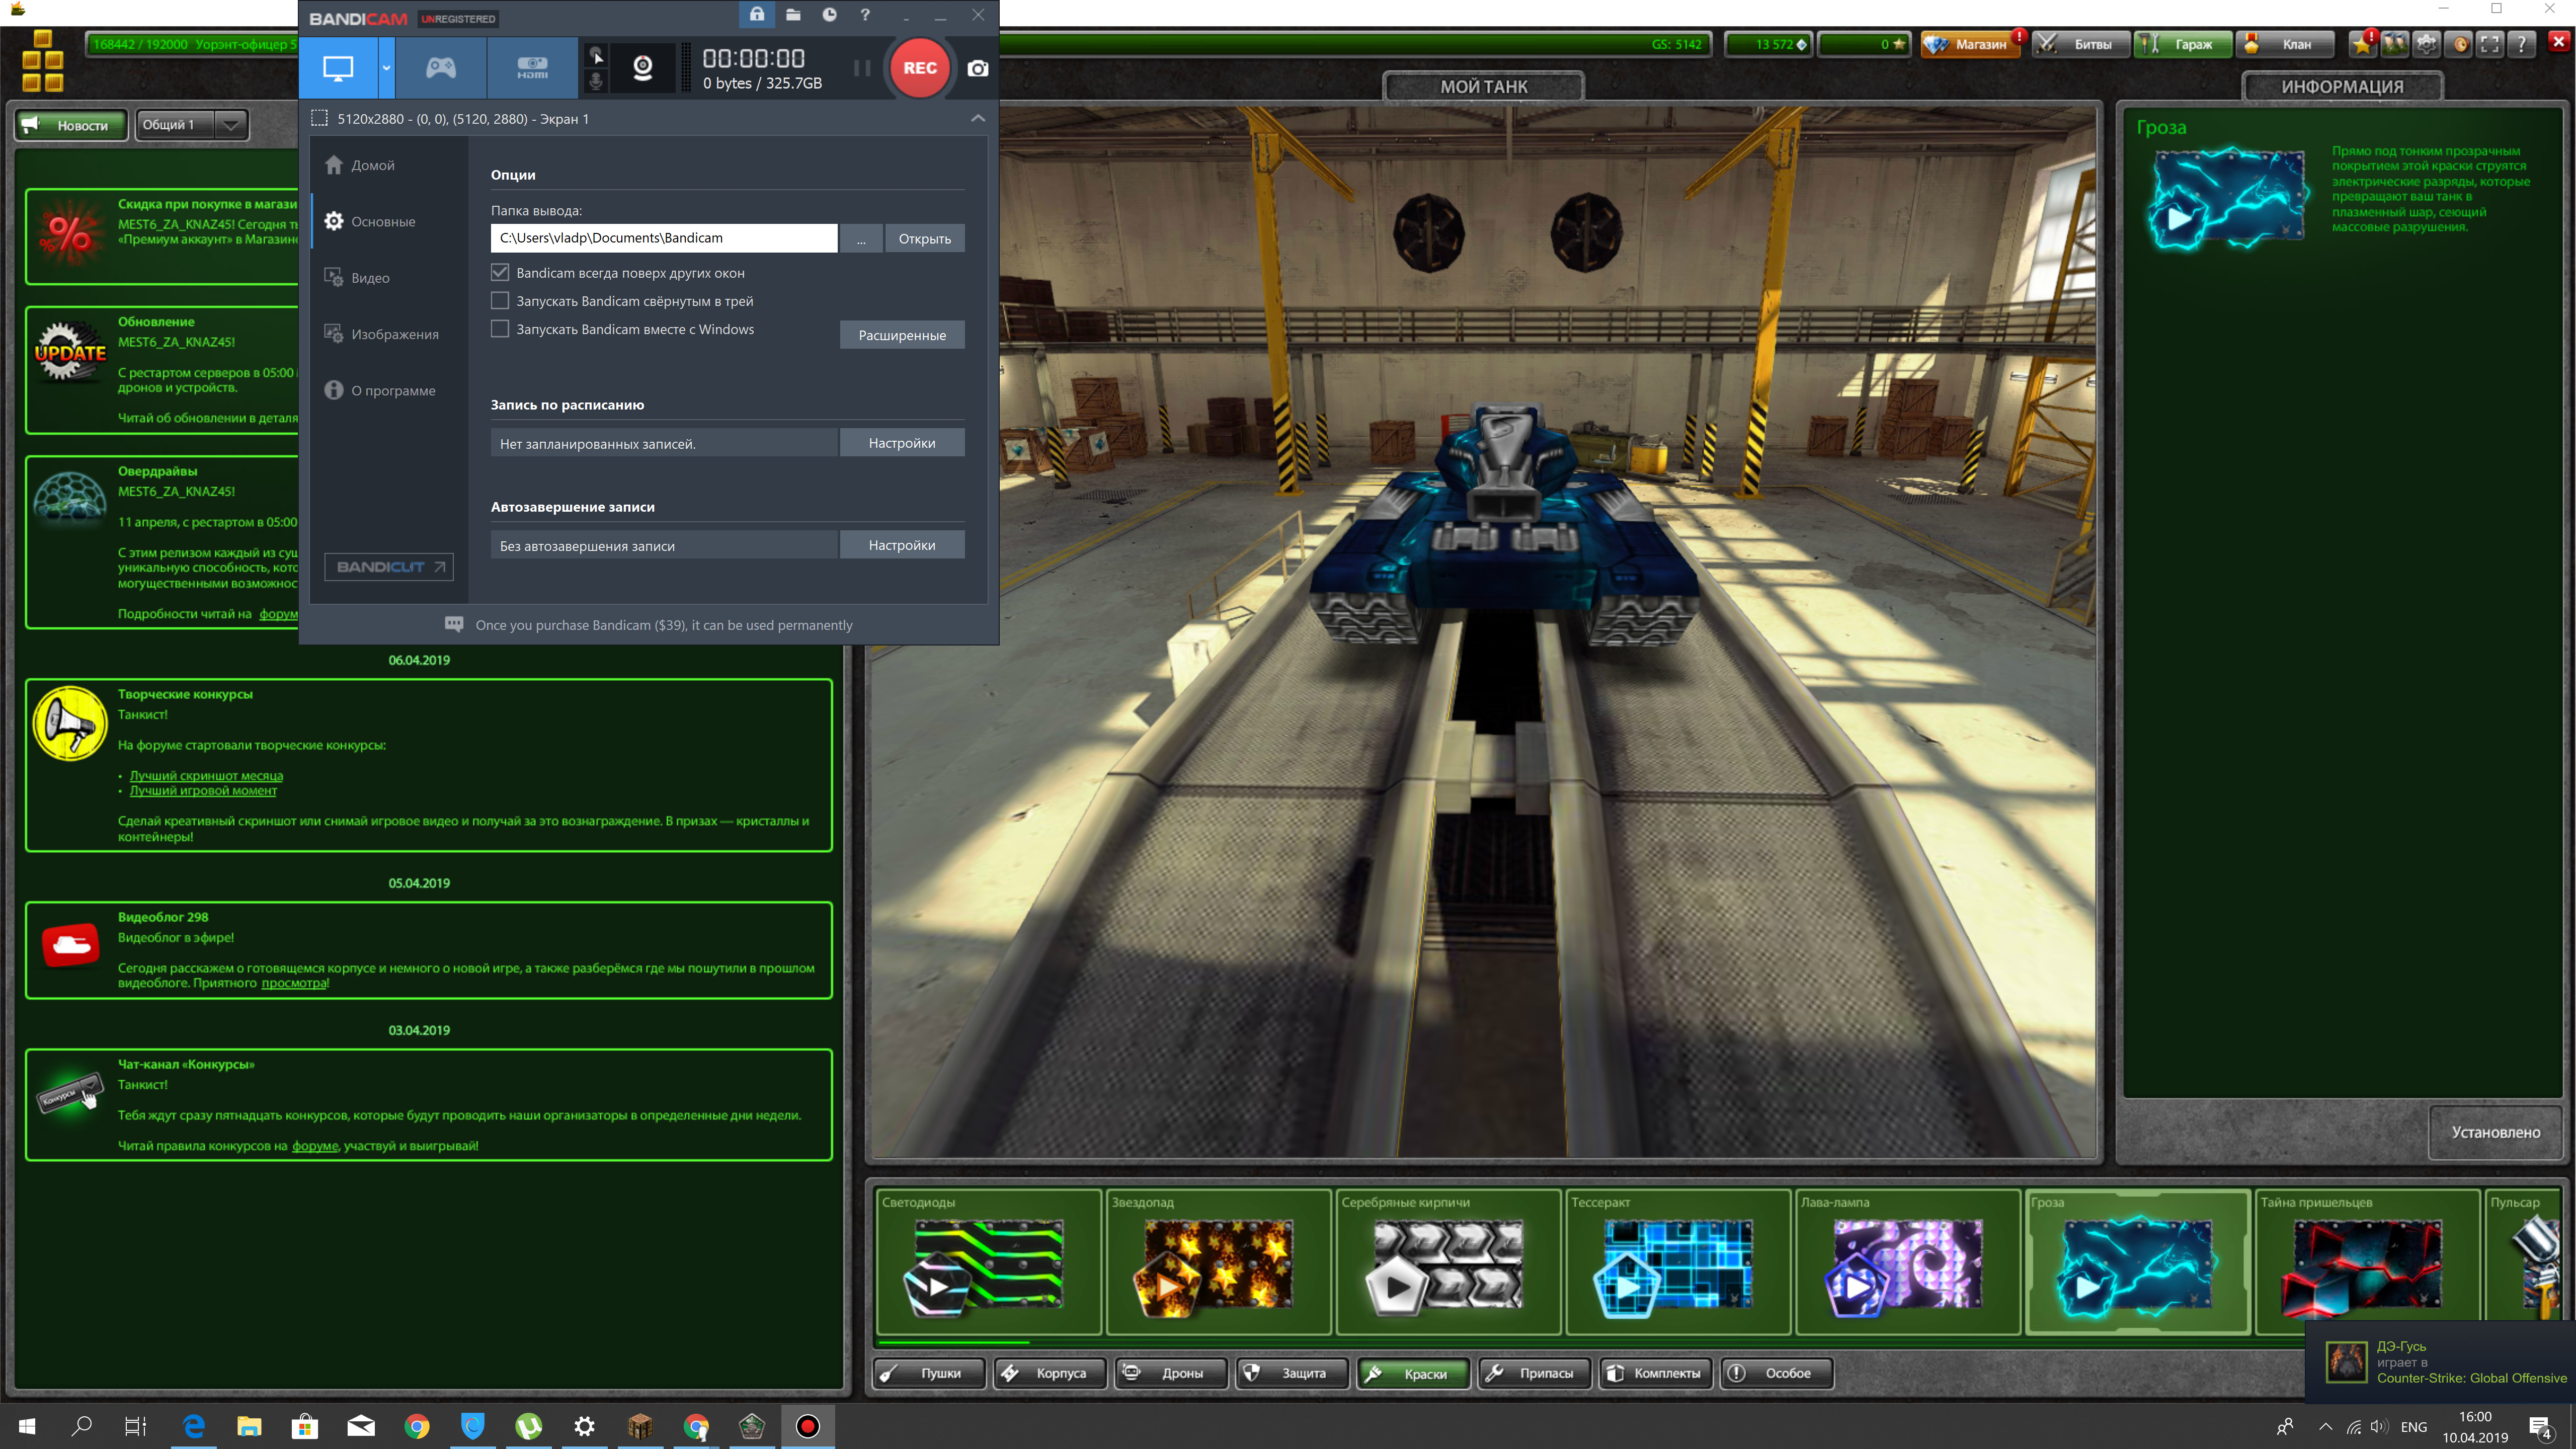Open the Битвы menu

click(2080, 44)
